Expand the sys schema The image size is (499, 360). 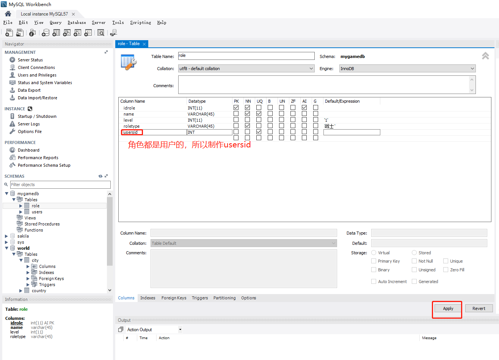coord(6,242)
